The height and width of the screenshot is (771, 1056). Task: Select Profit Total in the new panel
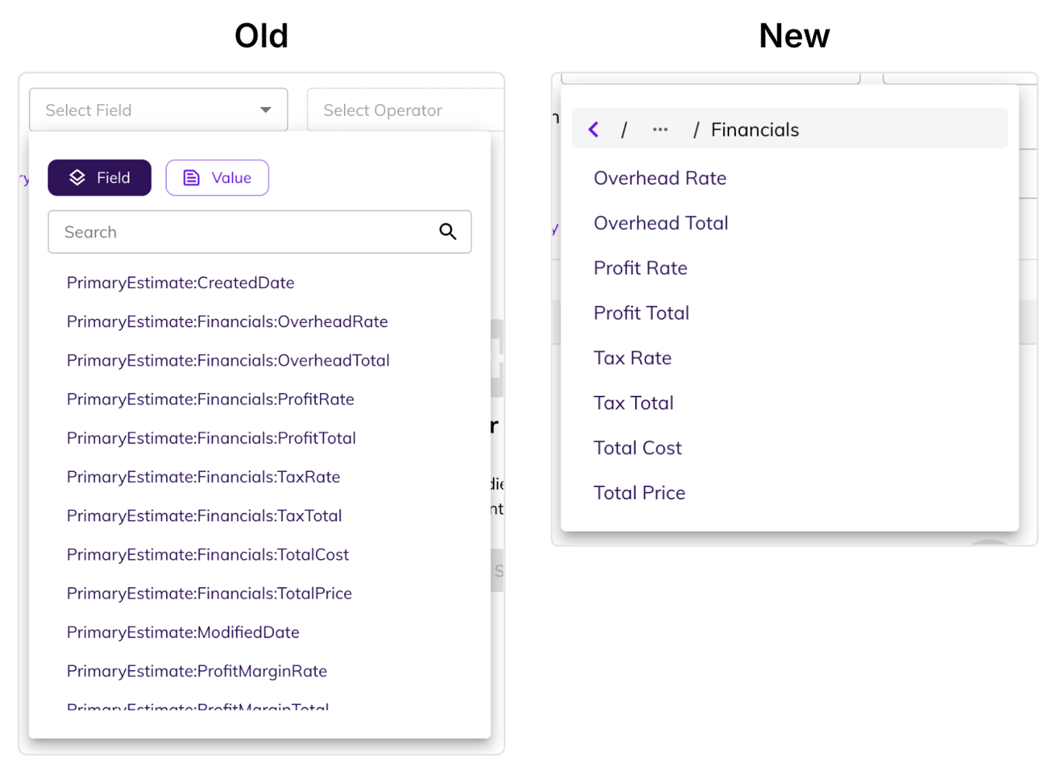641,312
